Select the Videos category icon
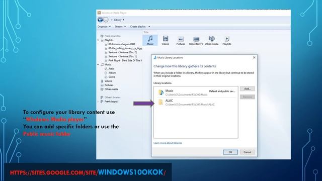This screenshot has height=181, width=322. 166,40
